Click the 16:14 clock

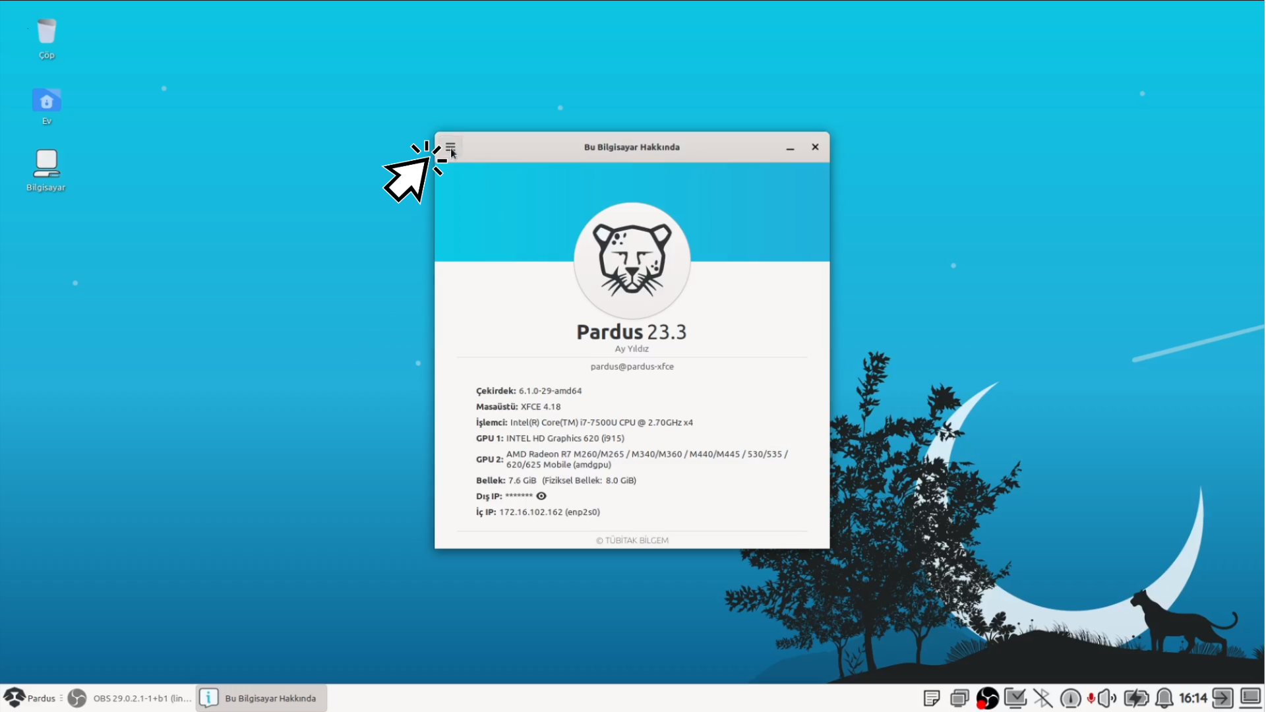(1193, 698)
